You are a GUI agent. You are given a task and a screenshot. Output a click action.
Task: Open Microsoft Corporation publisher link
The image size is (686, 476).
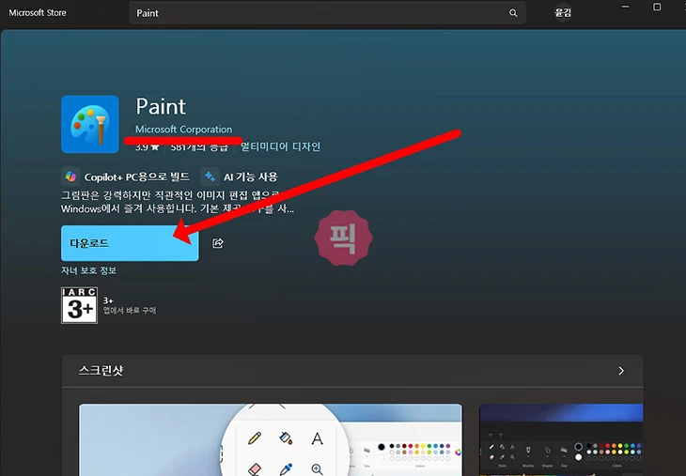pos(184,130)
